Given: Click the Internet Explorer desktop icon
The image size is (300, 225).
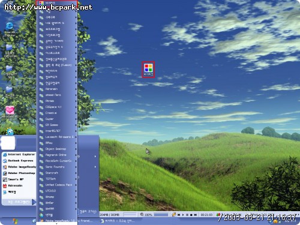Looking at the screenshot, I should (x=10, y=29).
